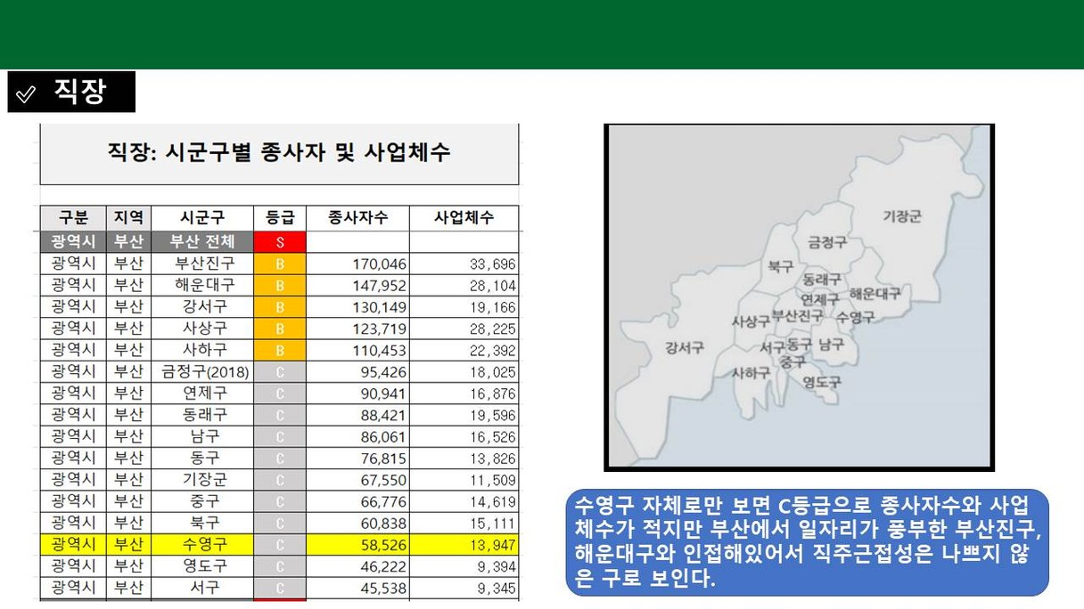1084x609 pixels.
Task: Select the 등급 column header
Action: click(280, 218)
